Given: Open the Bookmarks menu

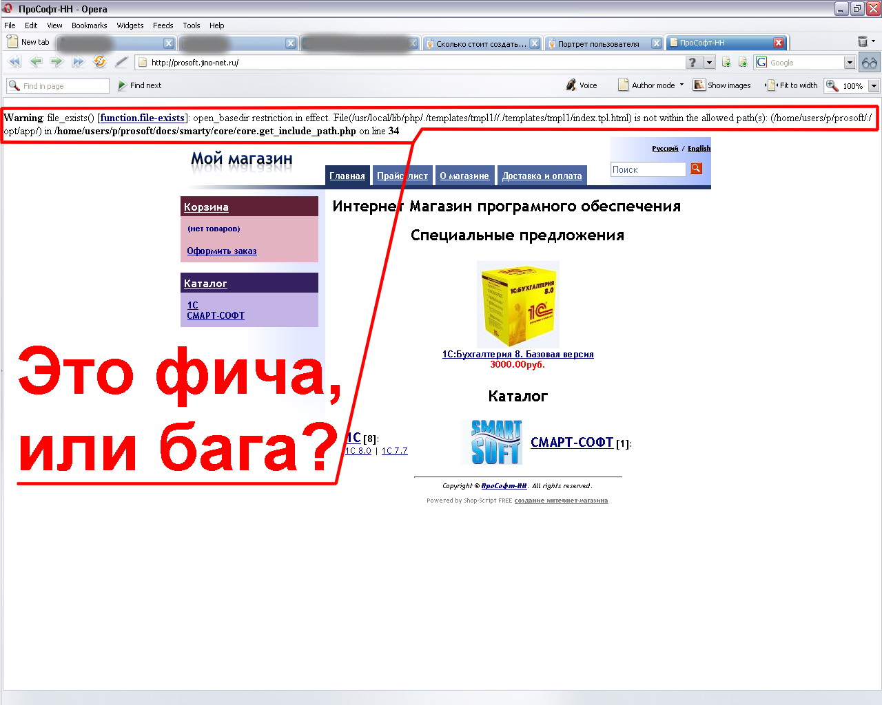Looking at the screenshot, I should (90, 25).
